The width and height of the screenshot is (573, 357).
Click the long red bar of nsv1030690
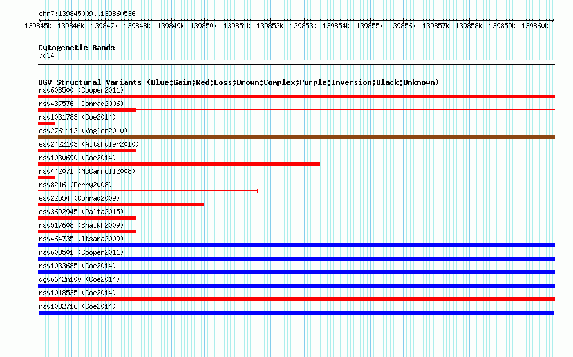click(179, 164)
